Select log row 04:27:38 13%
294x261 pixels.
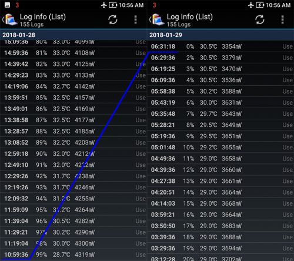pyautogui.click(x=220, y=181)
